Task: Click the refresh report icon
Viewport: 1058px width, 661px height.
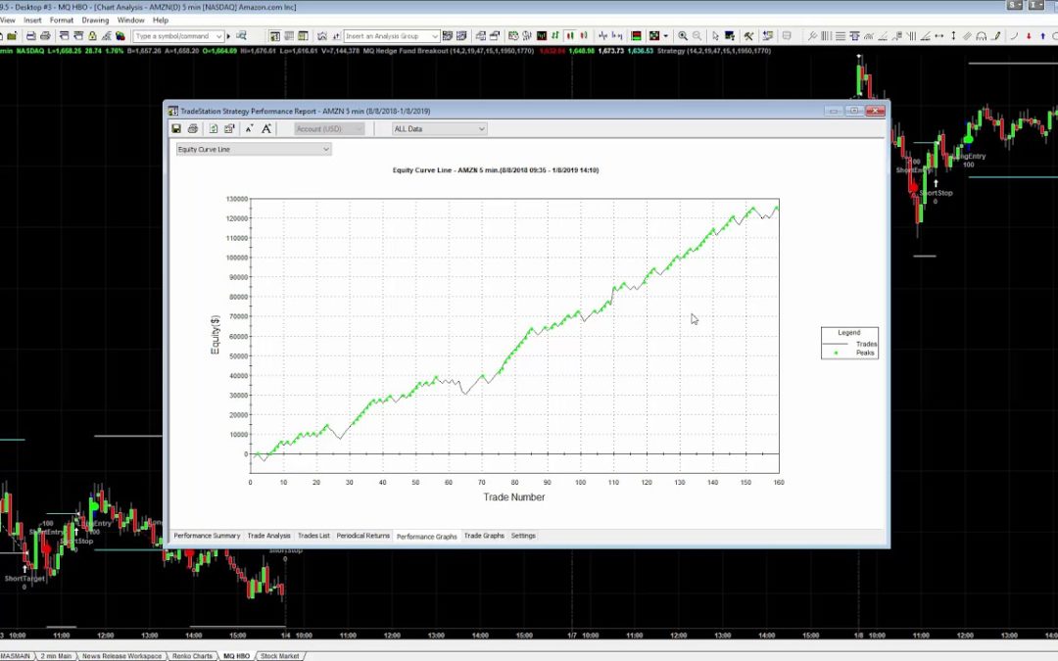Action: coord(214,128)
